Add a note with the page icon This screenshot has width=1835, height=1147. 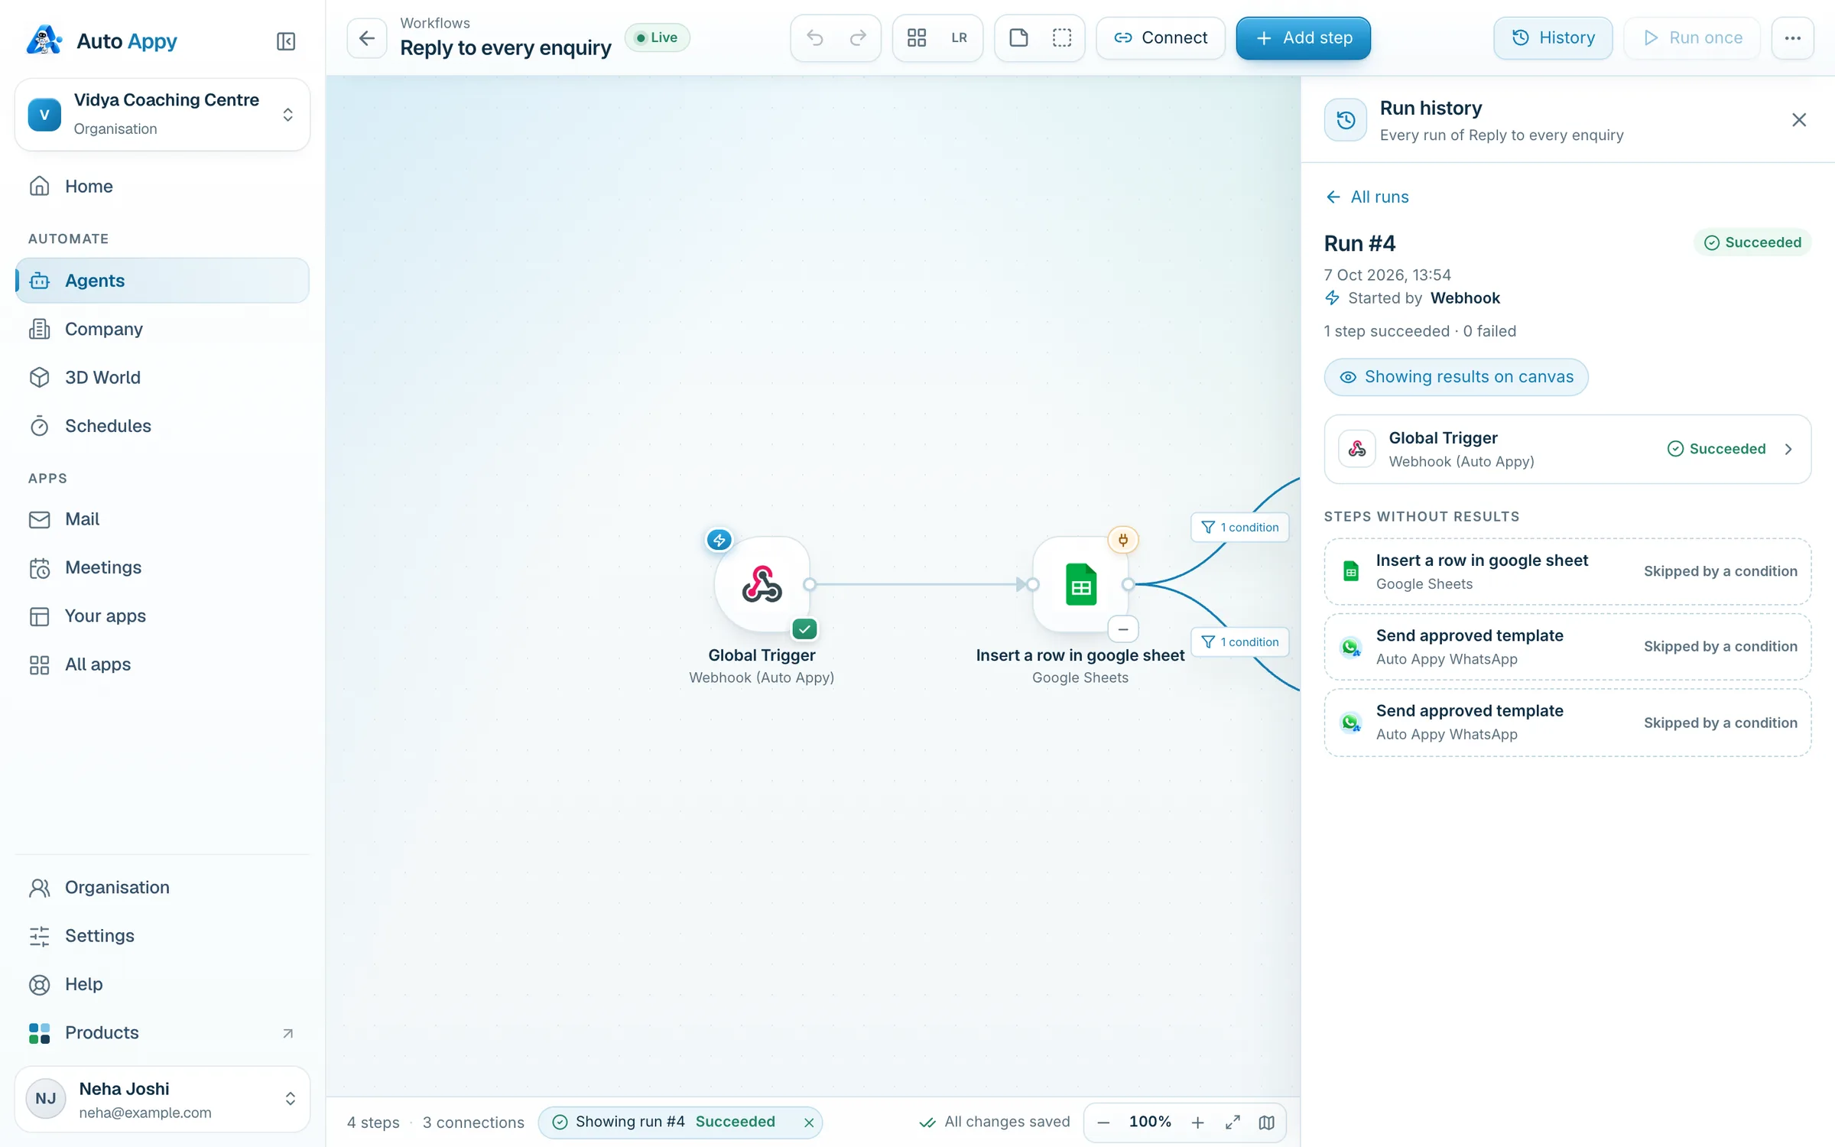pos(1018,38)
